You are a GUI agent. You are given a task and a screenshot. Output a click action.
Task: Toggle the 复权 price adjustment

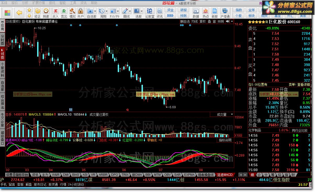coord(203,21)
